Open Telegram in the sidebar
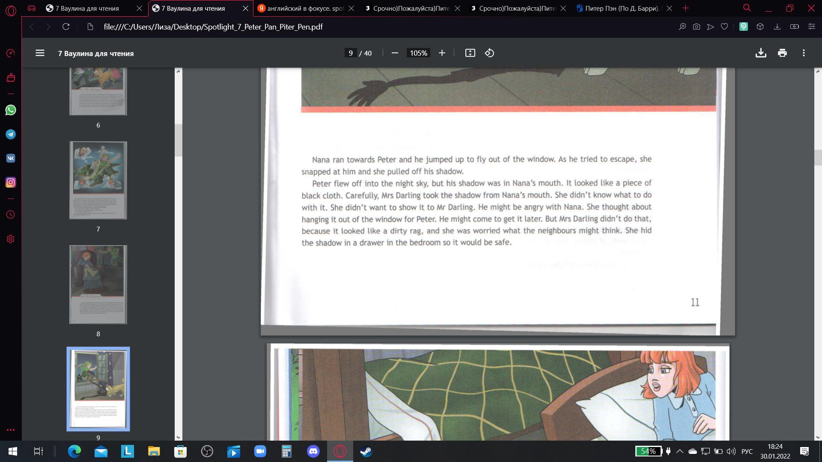 [x=11, y=134]
